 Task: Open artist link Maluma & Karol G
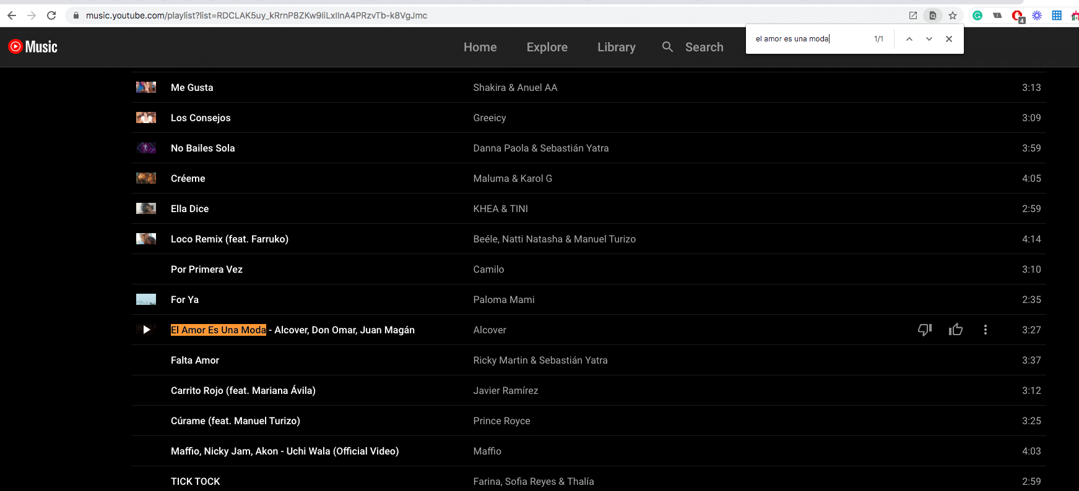point(513,179)
